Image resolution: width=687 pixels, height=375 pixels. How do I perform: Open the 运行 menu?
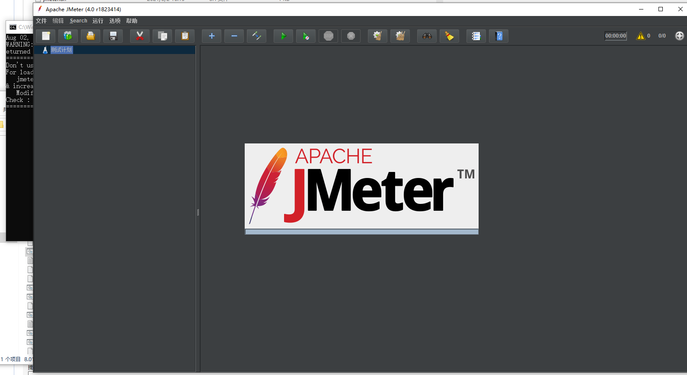click(x=98, y=21)
